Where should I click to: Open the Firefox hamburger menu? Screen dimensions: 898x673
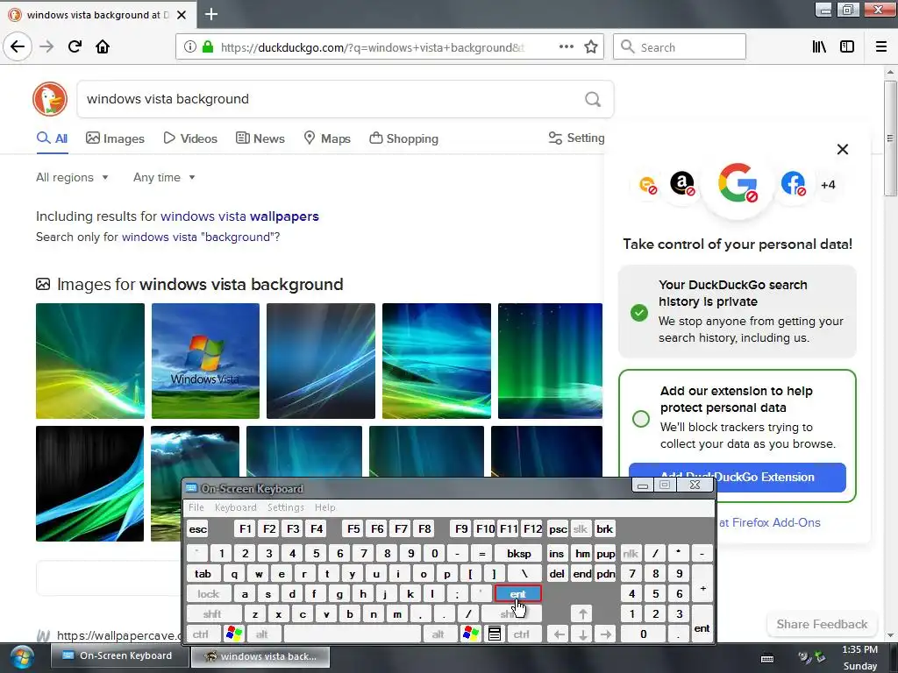[881, 47]
